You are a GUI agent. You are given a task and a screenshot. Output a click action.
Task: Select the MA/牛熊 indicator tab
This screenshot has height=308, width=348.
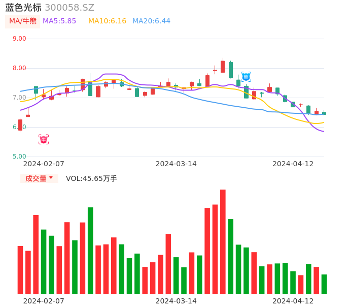(x=23, y=21)
